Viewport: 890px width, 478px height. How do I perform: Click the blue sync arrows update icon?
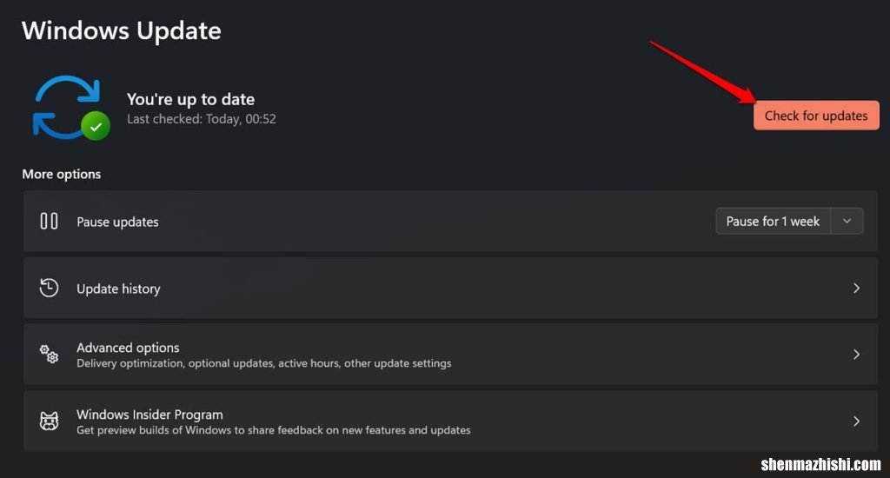[x=63, y=106]
